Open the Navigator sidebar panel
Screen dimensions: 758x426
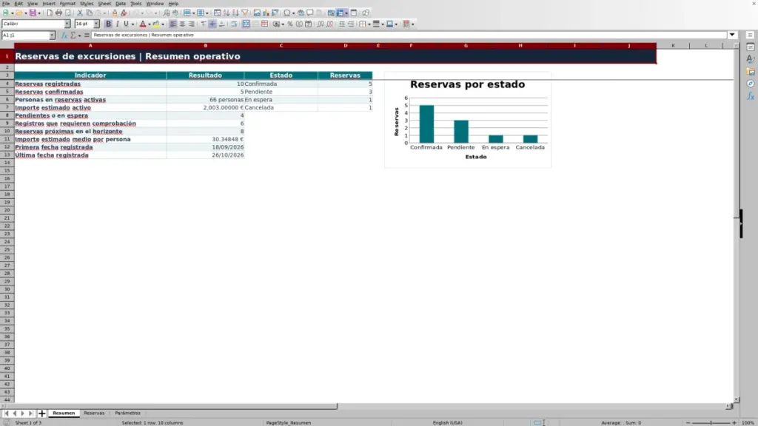coord(751,84)
